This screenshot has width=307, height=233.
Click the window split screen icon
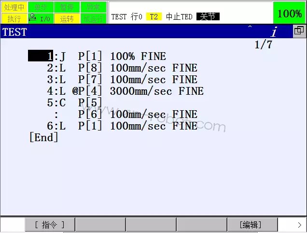299,31
